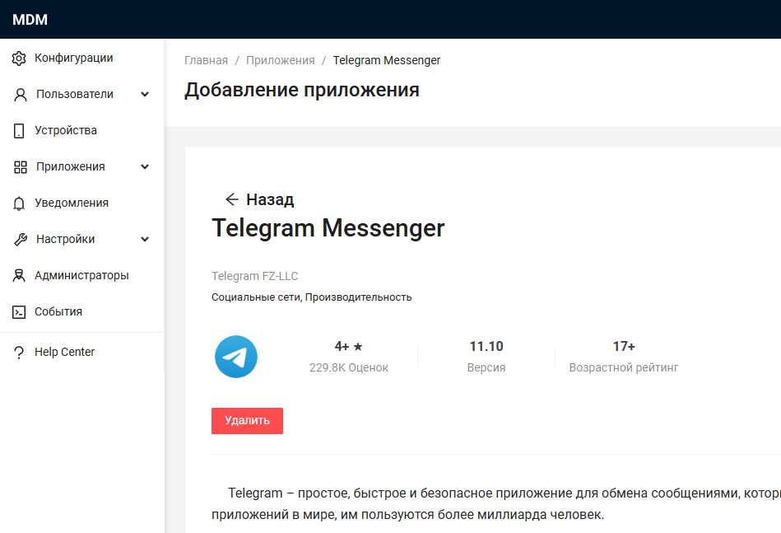Open Уведомления via the bell icon
This screenshot has height=533, width=781.
pyautogui.click(x=19, y=203)
